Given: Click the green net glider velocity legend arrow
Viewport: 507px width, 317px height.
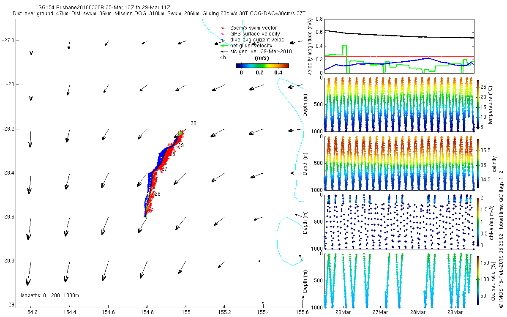Looking at the screenshot, I should [x=224, y=46].
